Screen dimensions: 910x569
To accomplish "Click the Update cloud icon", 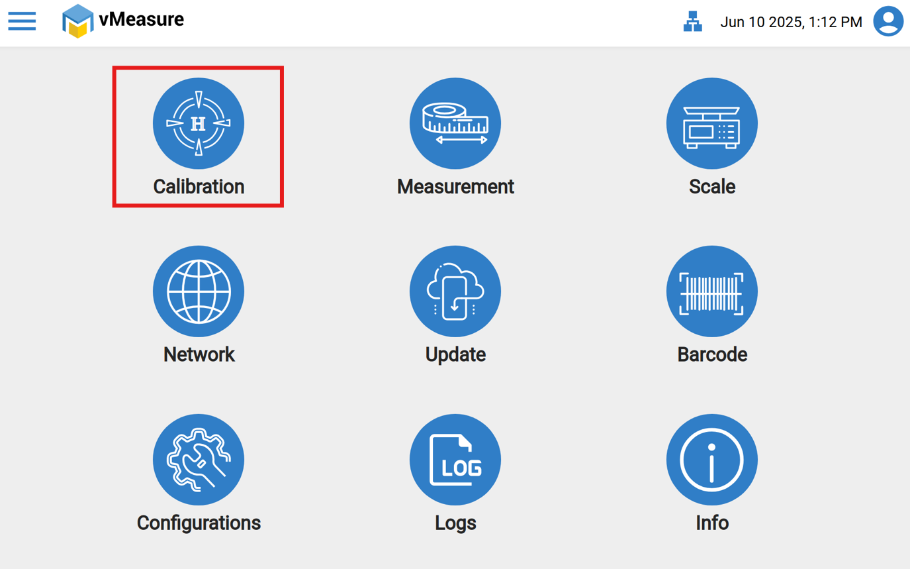I will (x=455, y=291).
